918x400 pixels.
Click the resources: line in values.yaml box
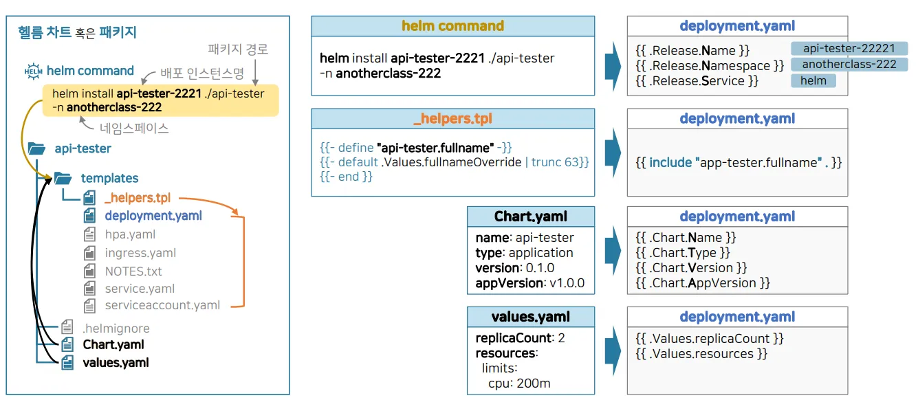tap(506, 353)
